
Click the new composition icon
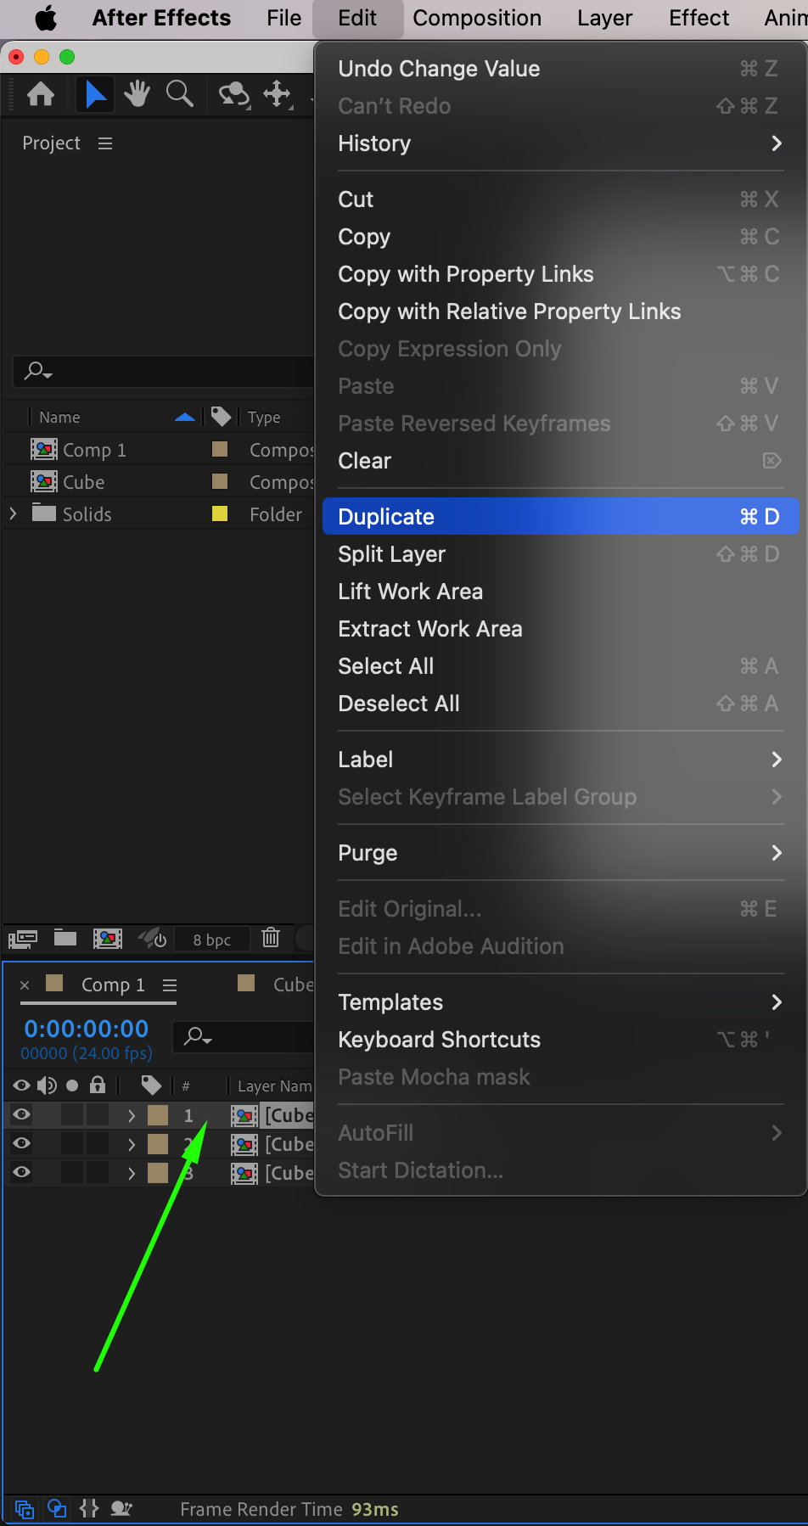(x=108, y=938)
